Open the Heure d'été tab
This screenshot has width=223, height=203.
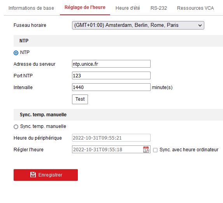(x=128, y=8)
